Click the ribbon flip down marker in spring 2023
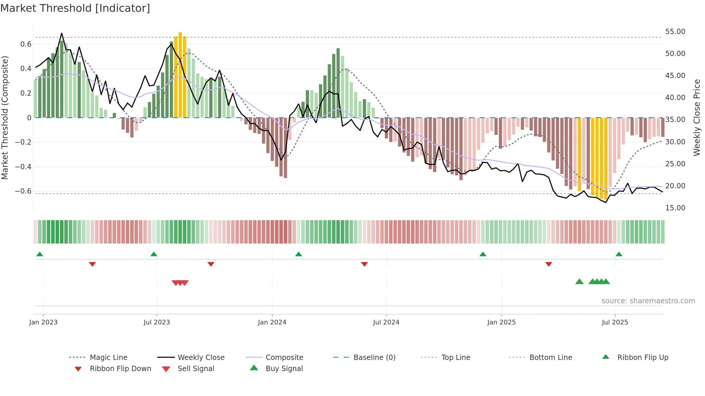This screenshot has width=705, height=396. click(92, 264)
